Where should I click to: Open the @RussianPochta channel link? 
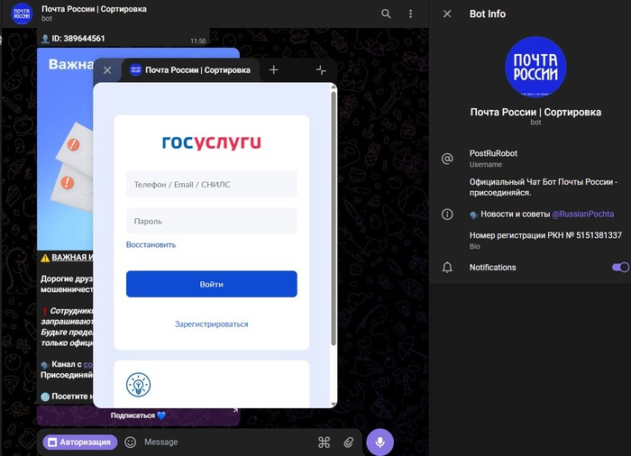click(582, 214)
